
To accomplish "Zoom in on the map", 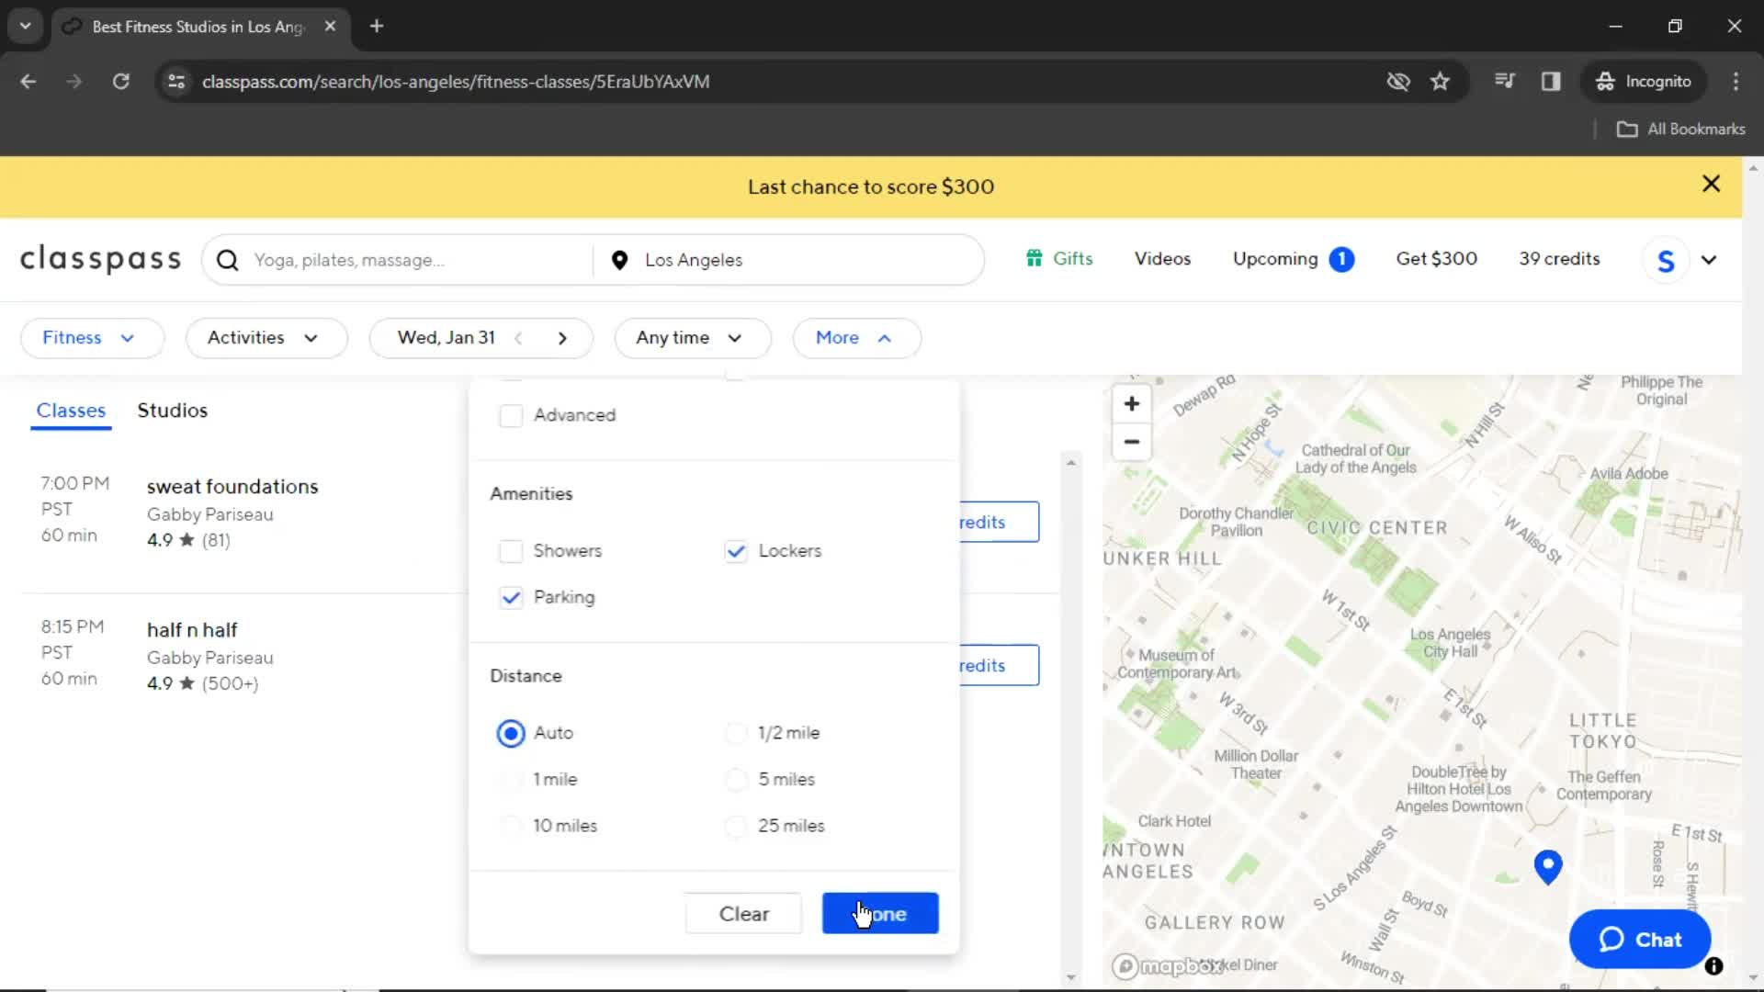I will (1132, 403).
